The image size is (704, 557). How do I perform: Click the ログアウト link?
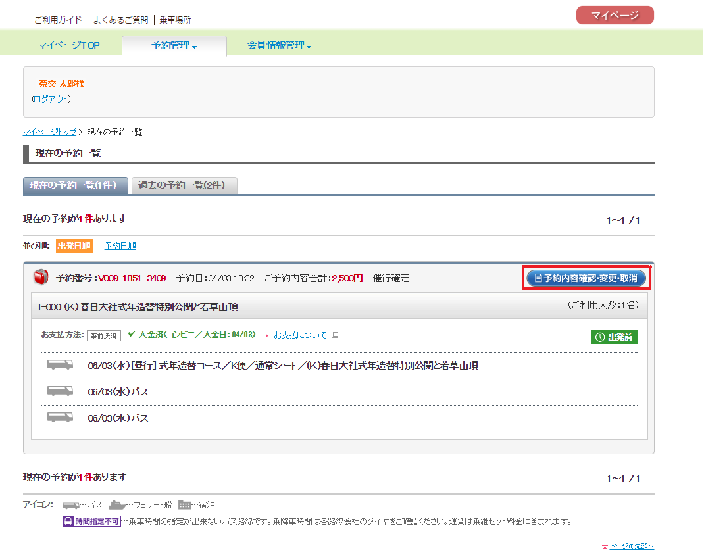click(51, 99)
